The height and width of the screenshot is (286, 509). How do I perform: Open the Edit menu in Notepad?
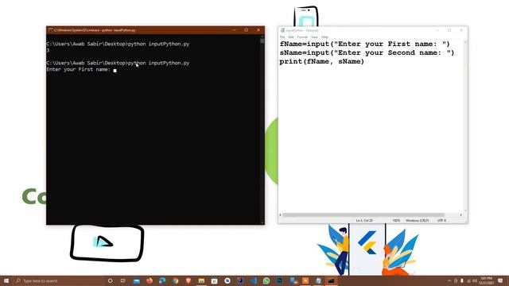[x=291, y=37]
